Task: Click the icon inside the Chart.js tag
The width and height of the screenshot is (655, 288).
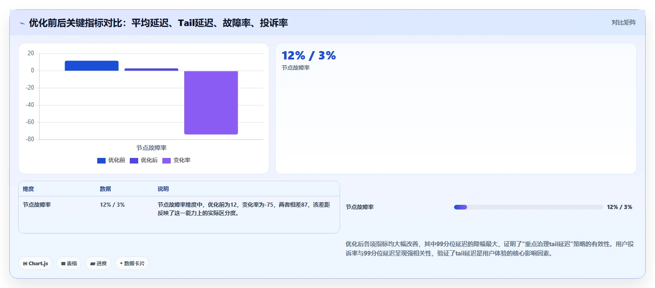Action: click(25, 263)
